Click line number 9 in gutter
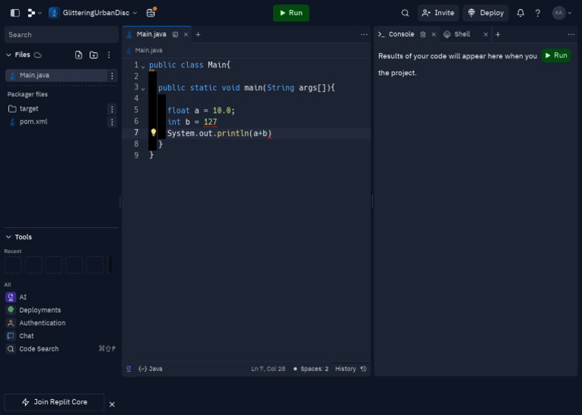 (x=136, y=155)
